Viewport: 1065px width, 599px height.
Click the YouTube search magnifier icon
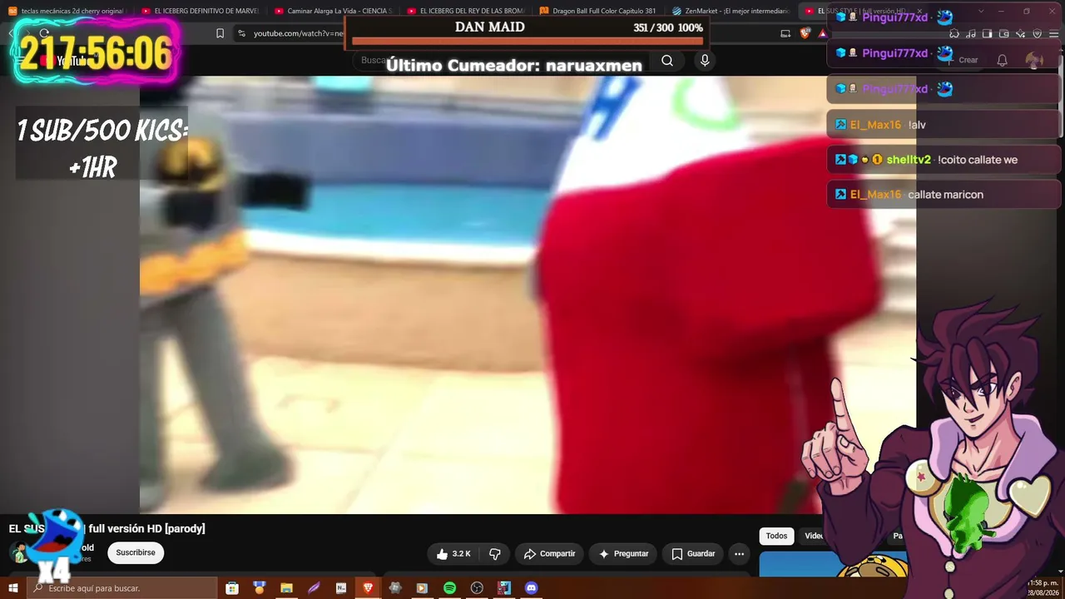coord(667,61)
